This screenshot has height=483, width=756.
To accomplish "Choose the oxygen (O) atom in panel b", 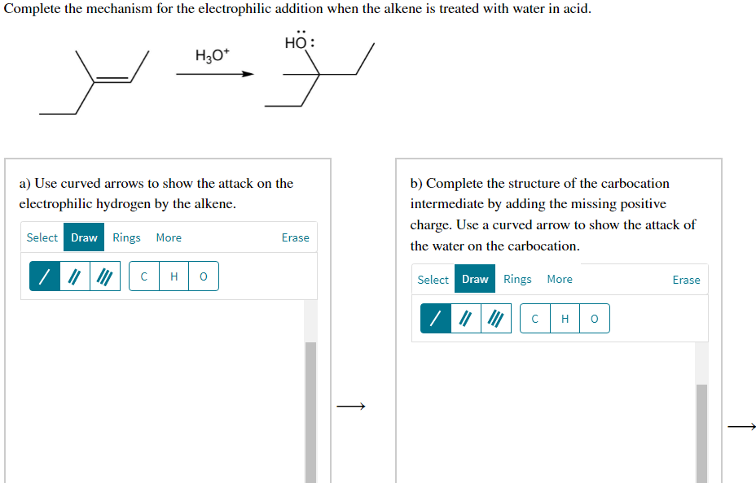I will [x=594, y=318].
